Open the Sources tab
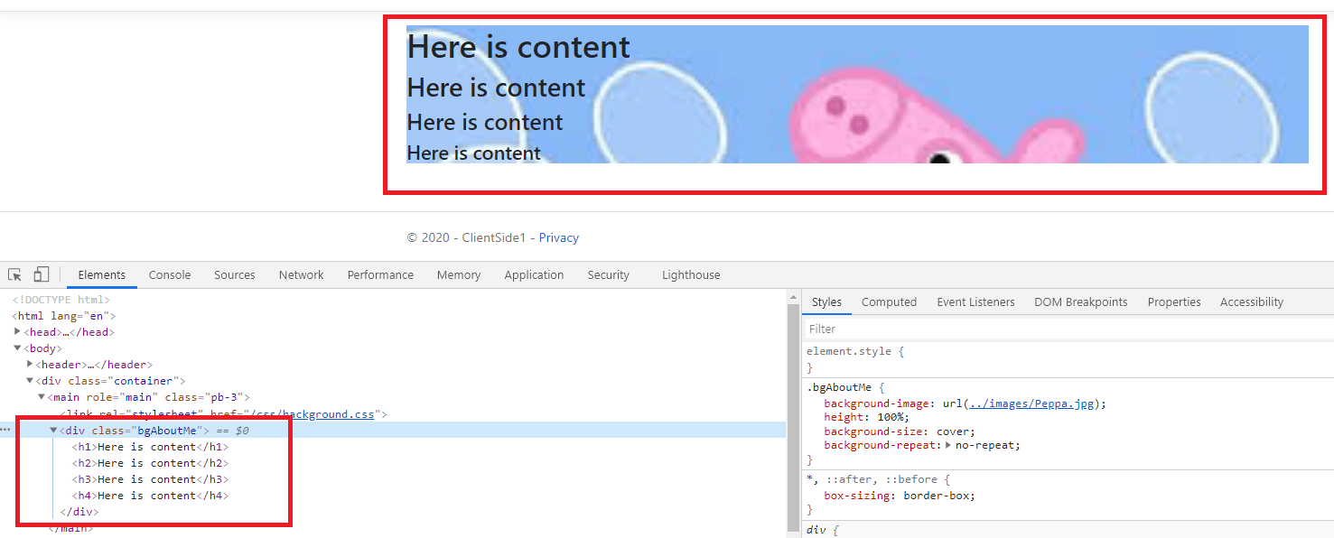The height and width of the screenshot is (538, 1334). [235, 274]
